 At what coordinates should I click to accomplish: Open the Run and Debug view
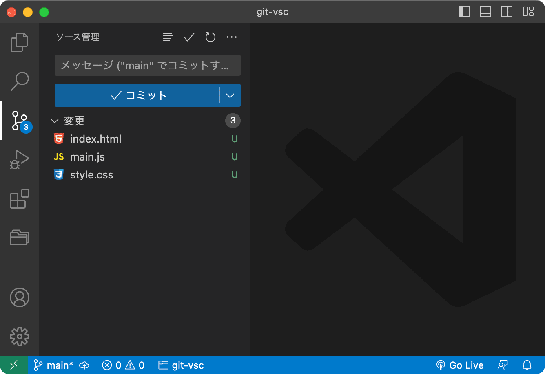pos(19,159)
